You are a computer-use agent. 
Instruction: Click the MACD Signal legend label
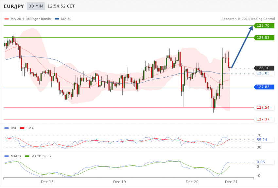pyautogui.click(x=42, y=156)
